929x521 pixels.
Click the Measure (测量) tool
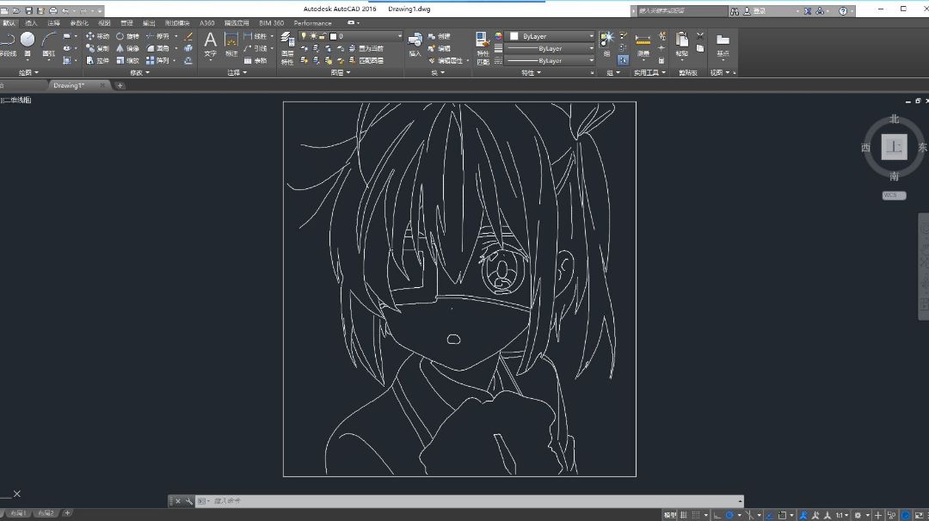tap(643, 45)
